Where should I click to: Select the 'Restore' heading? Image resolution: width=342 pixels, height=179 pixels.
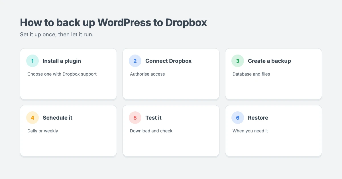(x=258, y=118)
